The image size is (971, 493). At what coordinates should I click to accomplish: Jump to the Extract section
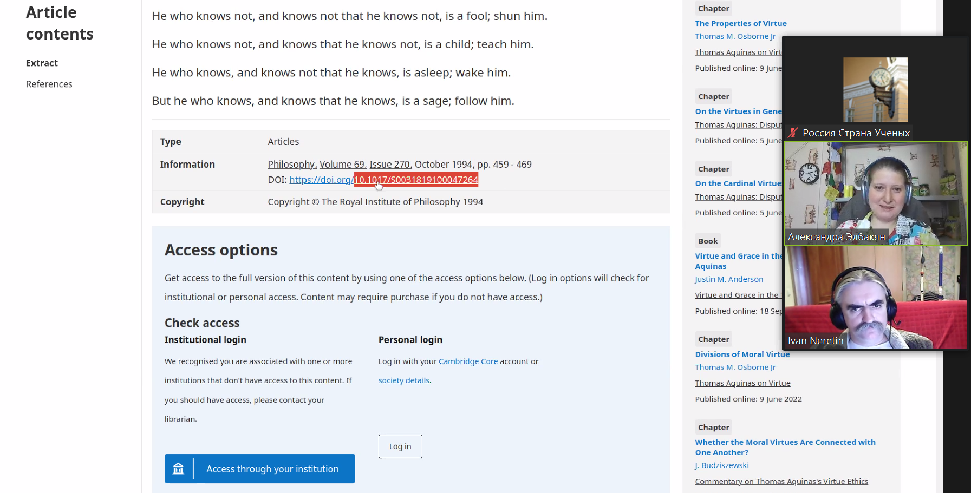42,63
